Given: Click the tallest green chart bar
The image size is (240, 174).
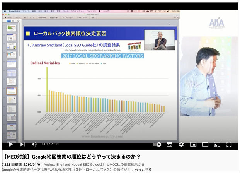Looking at the screenshot, I should pos(47,90).
